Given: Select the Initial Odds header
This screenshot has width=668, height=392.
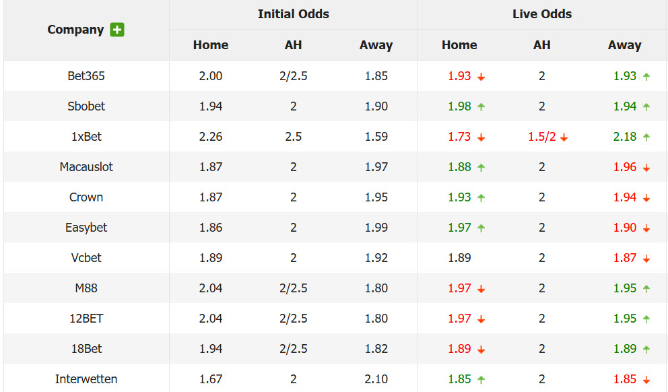Looking at the screenshot, I should coord(293,14).
